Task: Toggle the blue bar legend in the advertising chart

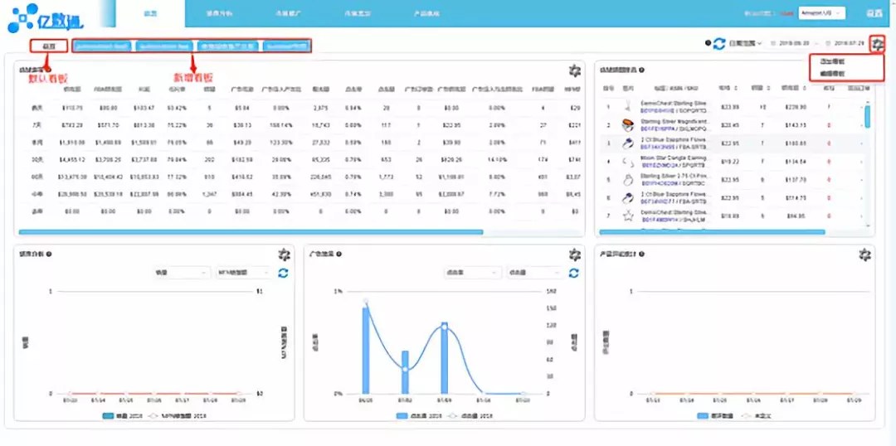Action: [x=417, y=415]
